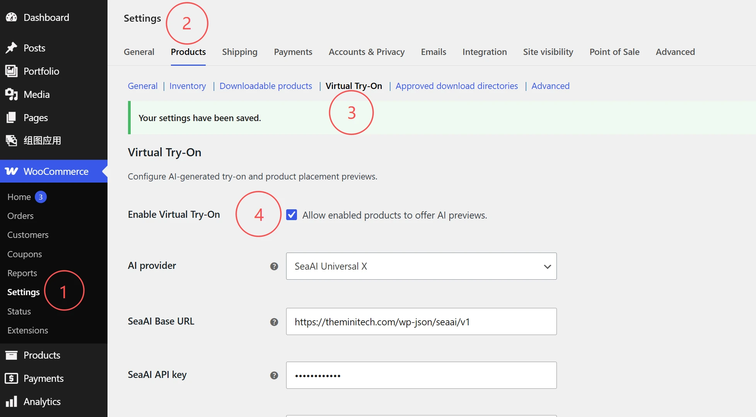Image resolution: width=756 pixels, height=417 pixels.
Task: Open the Advanced products subsection link
Action: coord(550,86)
